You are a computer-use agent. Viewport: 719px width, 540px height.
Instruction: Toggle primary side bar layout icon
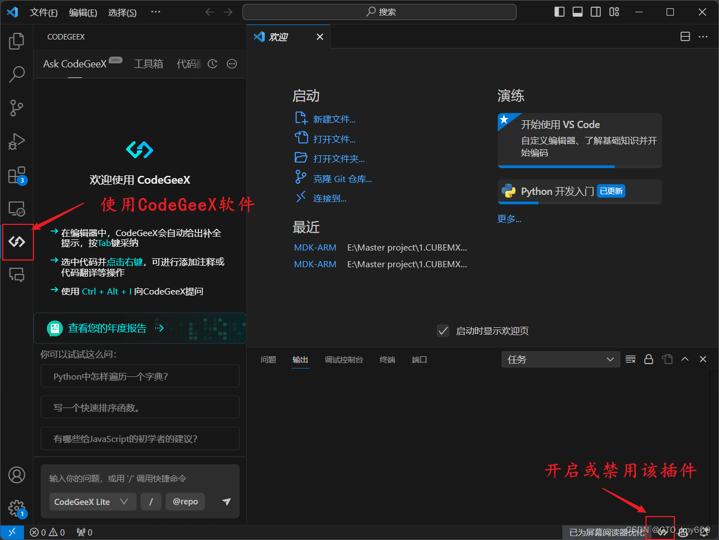point(560,12)
